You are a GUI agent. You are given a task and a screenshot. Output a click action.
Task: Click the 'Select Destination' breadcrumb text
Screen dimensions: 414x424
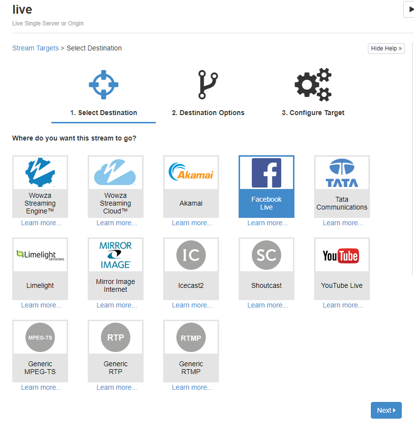pyautogui.click(x=94, y=48)
